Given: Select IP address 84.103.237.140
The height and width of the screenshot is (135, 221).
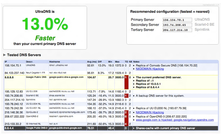Looking at the screenshot, I should tap(15, 73).
